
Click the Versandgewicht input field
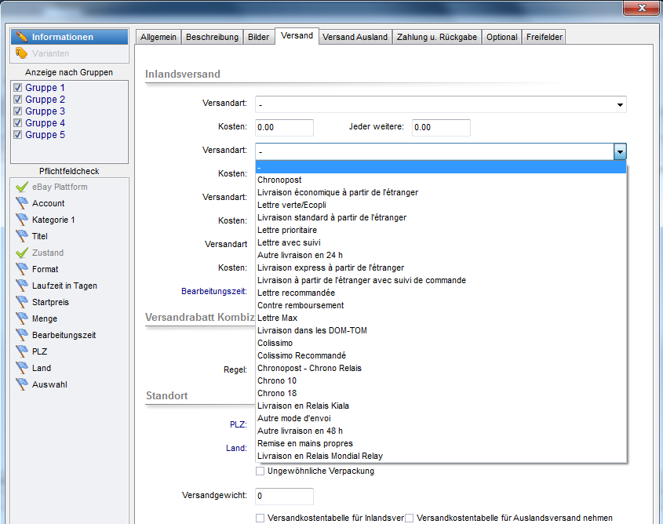pos(284,496)
